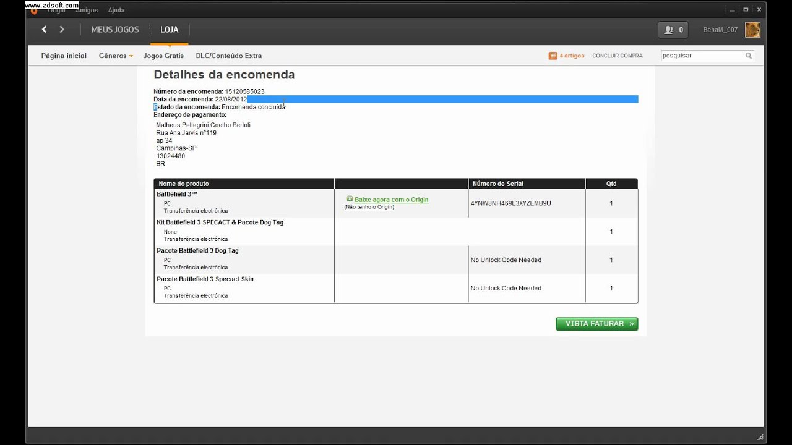Screen dimensions: 792x445
Task: Click CONCLUIR COMPRA
Action: coord(618,56)
